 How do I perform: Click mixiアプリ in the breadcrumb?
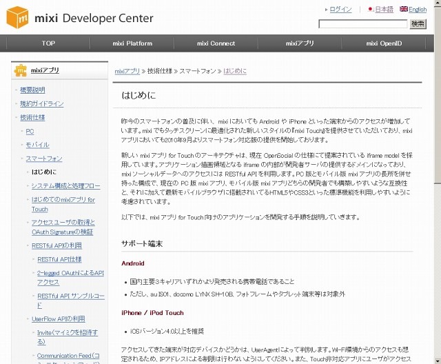pyautogui.click(x=127, y=71)
